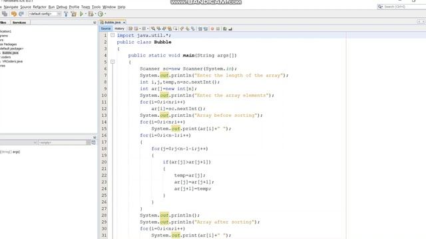This screenshot has height=239, width=426.
Task: Click the Undo icon in main toolbar
Action: (13, 14)
